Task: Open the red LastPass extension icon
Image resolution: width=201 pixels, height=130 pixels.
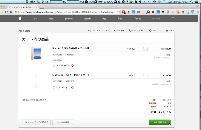Action: click(124, 12)
